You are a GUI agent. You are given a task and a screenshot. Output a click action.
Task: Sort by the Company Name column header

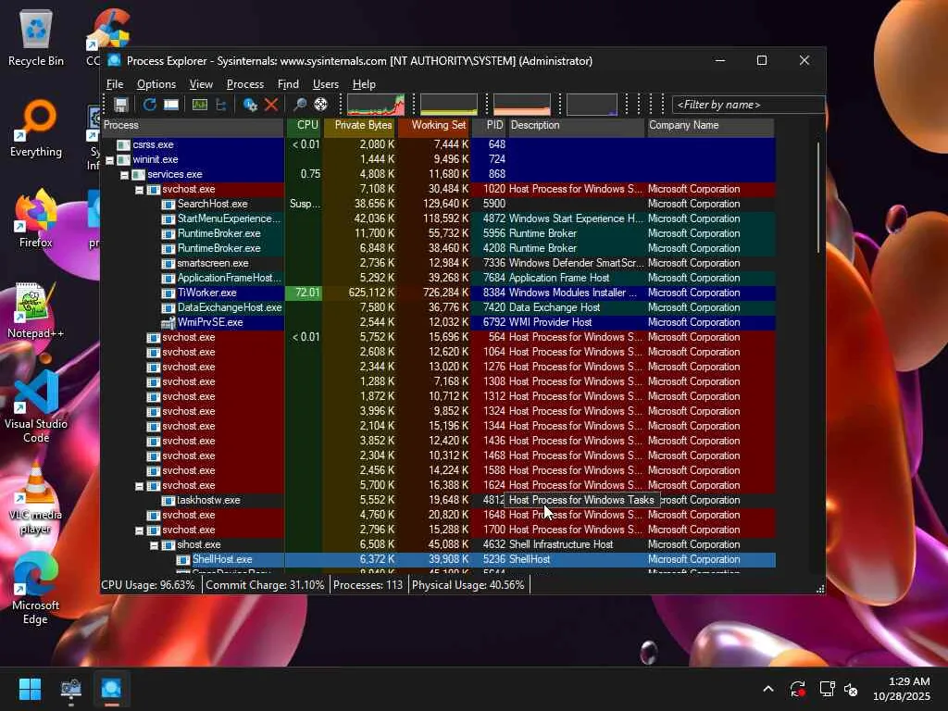click(710, 126)
